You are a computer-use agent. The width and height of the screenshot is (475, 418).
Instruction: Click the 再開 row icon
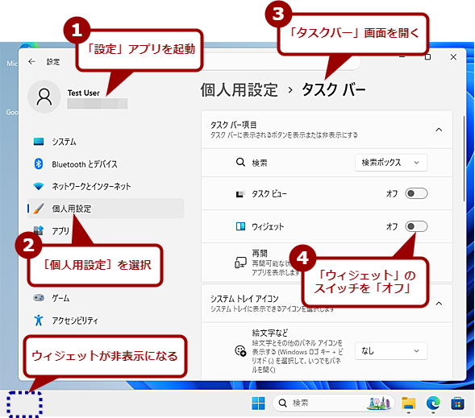point(240,263)
